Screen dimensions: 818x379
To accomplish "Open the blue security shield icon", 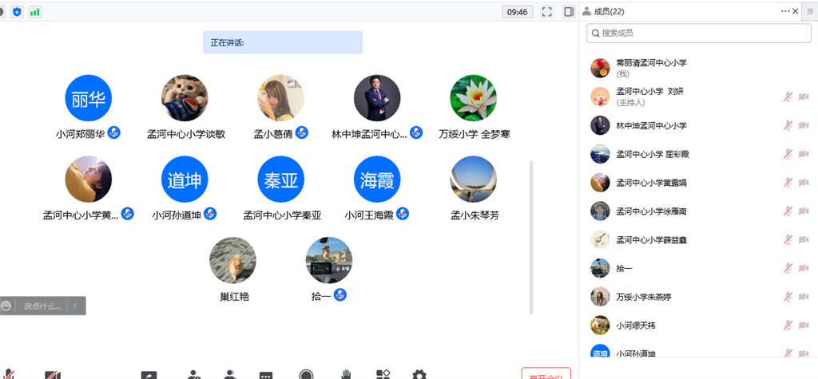I will click(17, 12).
